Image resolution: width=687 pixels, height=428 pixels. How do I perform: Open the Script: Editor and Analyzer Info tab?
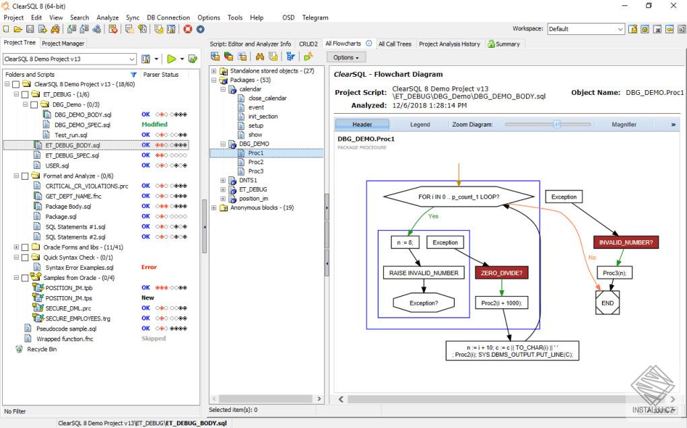point(250,44)
